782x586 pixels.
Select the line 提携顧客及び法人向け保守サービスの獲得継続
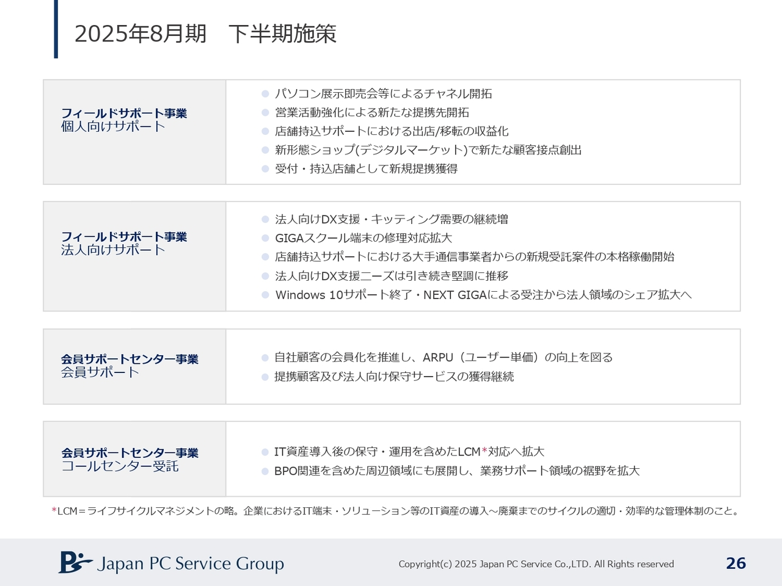pos(394,376)
